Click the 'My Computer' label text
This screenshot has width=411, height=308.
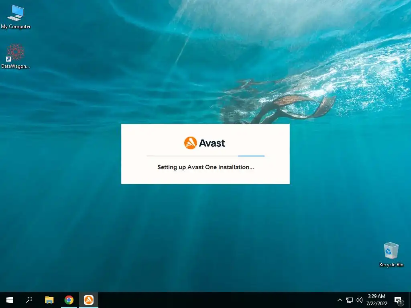click(16, 26)
